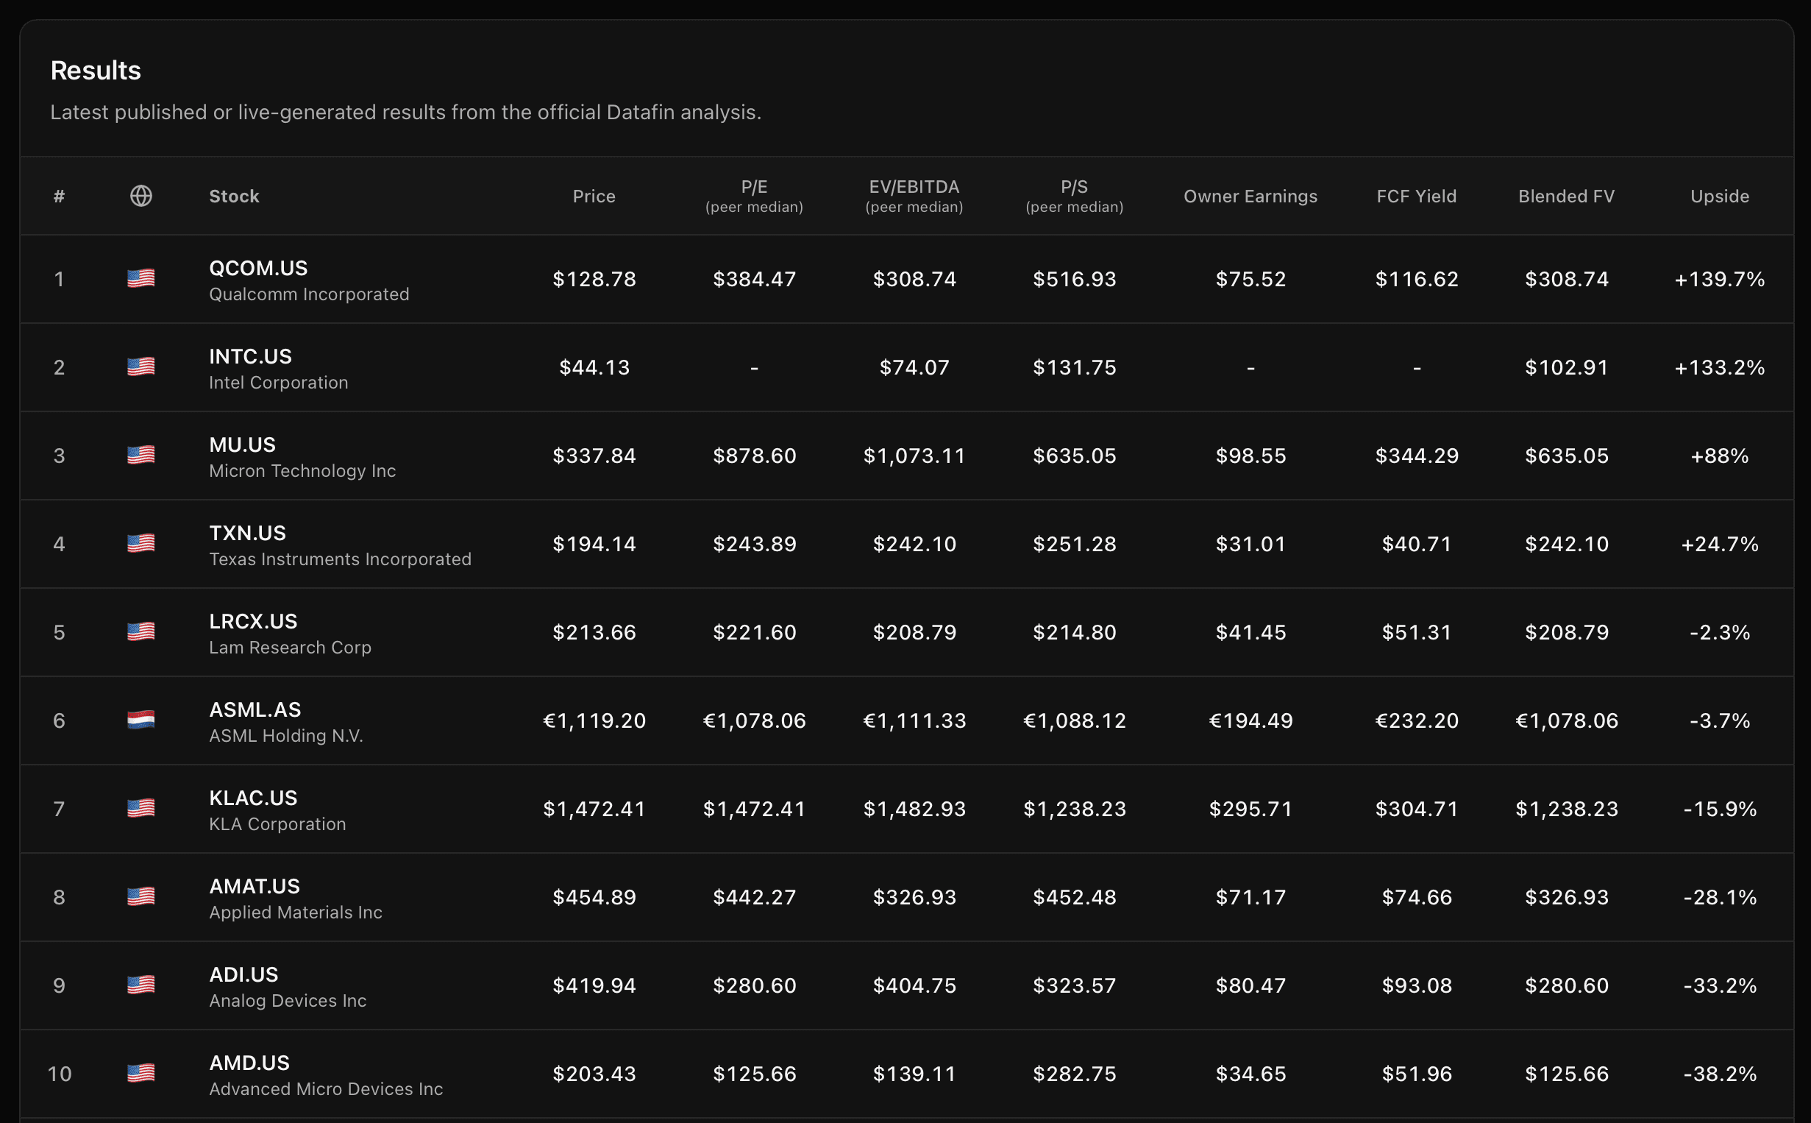1811x1123 pixels.
Task: Click AMD's -38.2% upside value
Action: (x=1720, y=1074)
